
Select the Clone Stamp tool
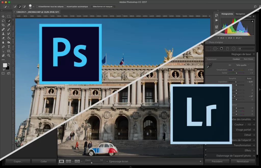pyautogui.click(x=4, y=33)
